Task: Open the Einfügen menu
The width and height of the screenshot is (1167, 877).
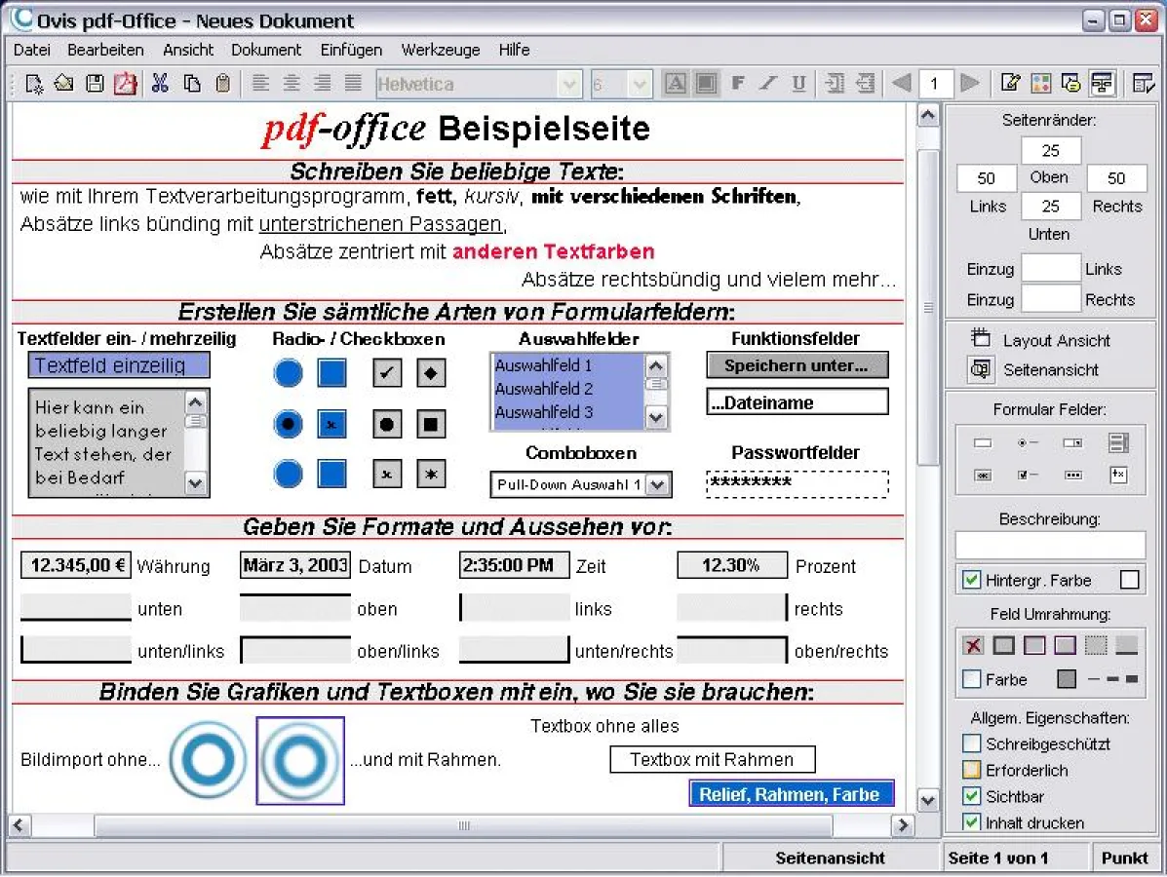Action: pyautogui.click(x=351, y=50)
